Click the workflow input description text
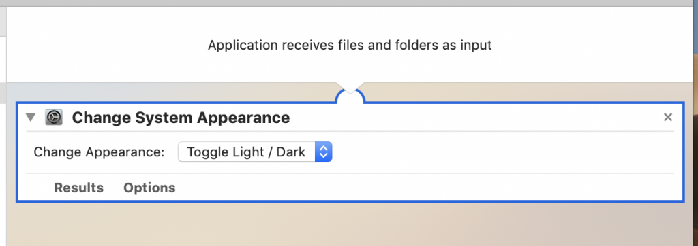This screenshot has height=246, width=698. click(x=350, y=46)
